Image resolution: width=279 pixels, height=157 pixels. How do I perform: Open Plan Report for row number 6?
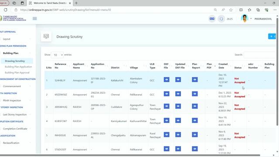[x=195, y=149]
